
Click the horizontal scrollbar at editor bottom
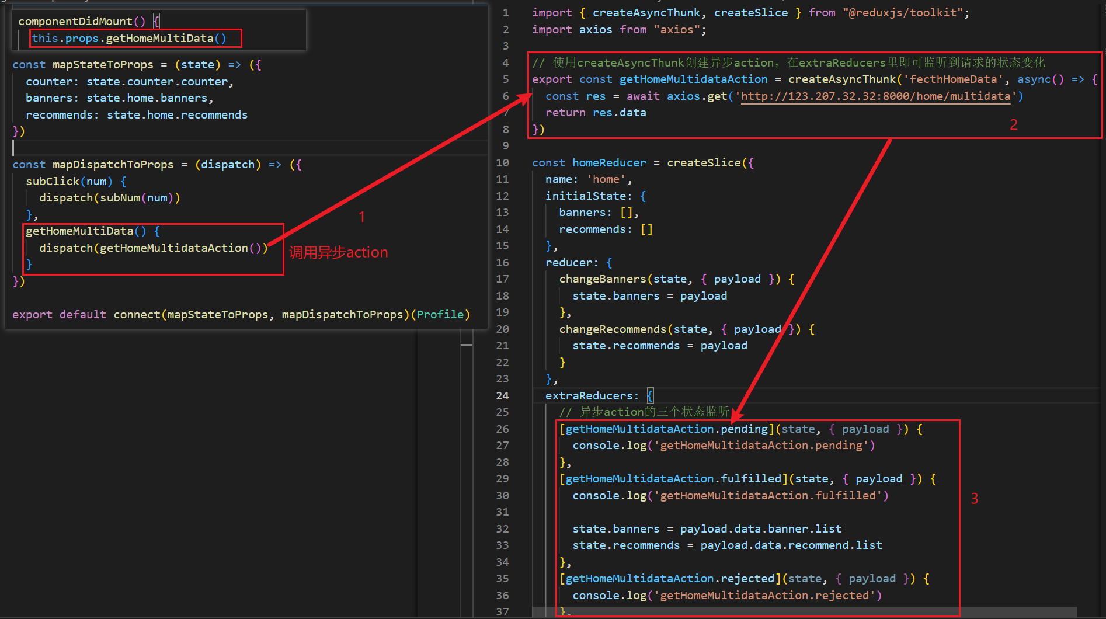tap(804, 612)
